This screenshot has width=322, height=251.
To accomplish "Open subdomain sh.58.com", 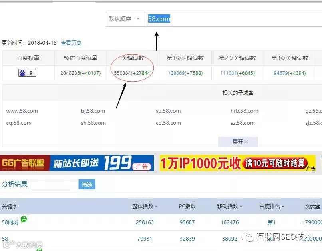I will [x=93, y=123].
